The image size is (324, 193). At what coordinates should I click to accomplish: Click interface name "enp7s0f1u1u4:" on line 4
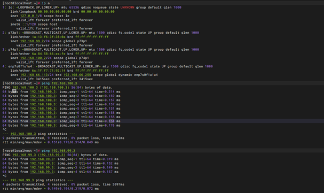tap(21, 66)
